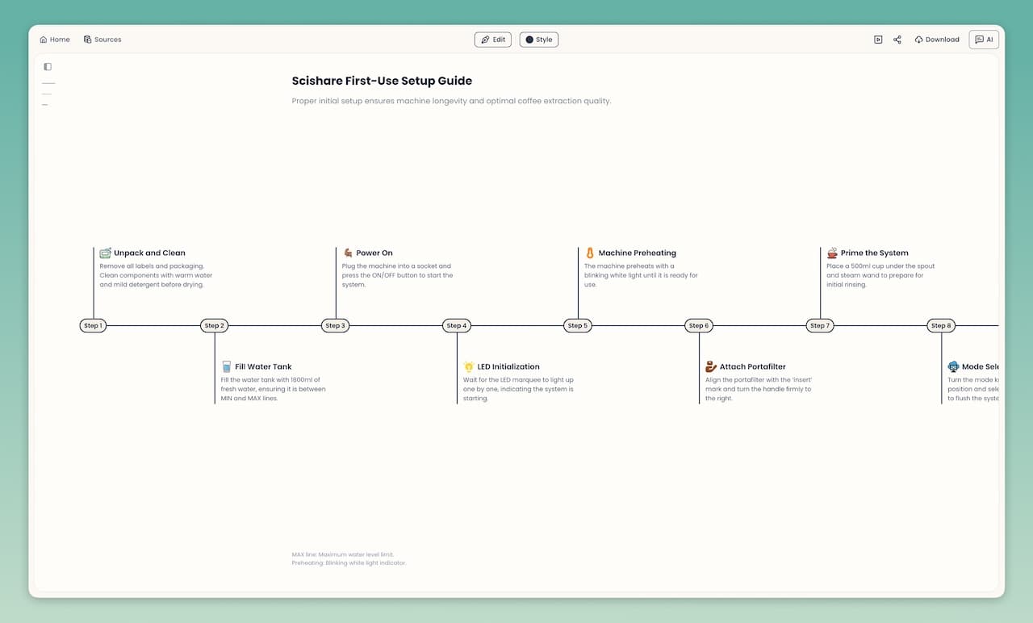This screenshot has width=1033, height=623.
Task: Toggle the sidebar panel icon
Action: [x=48, y=67]
